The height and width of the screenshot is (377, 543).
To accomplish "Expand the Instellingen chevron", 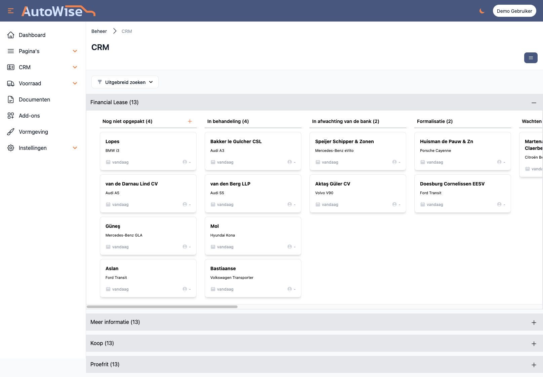I will [75, 148].
